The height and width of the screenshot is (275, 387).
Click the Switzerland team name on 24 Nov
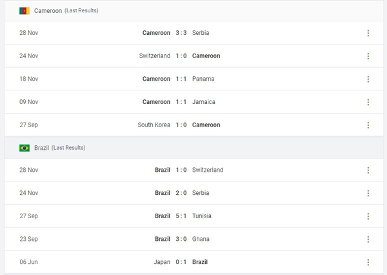pos(155,56)
